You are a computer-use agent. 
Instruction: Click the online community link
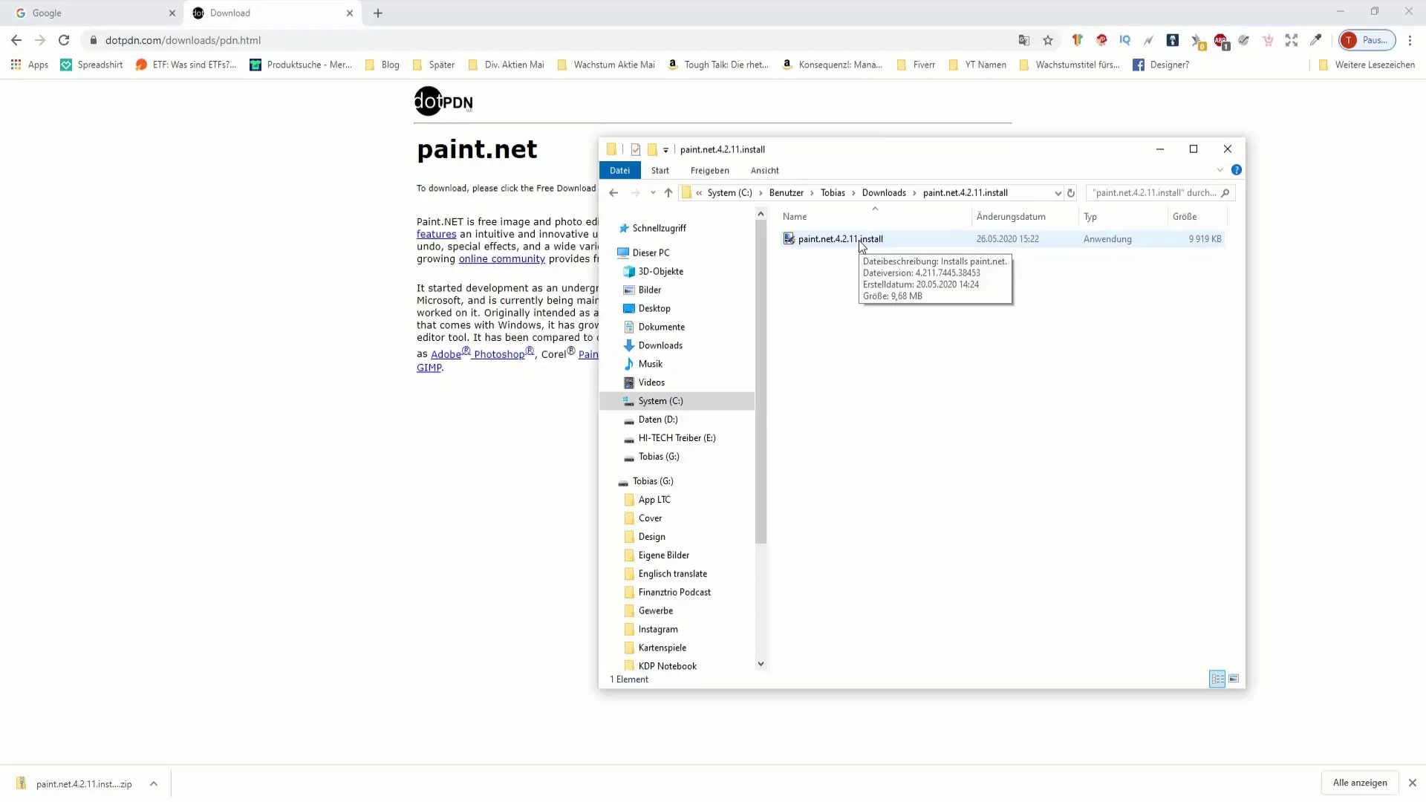502,259
